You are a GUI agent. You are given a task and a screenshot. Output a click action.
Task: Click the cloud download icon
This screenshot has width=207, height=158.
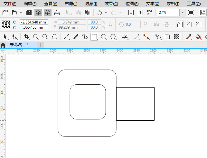(38, 13)
